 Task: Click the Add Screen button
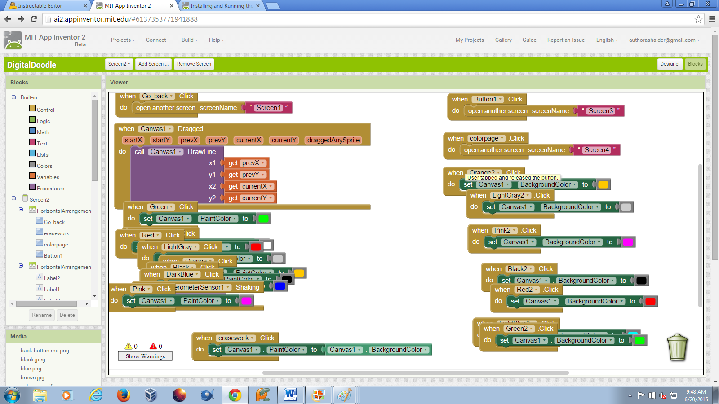tap(153, 64)
